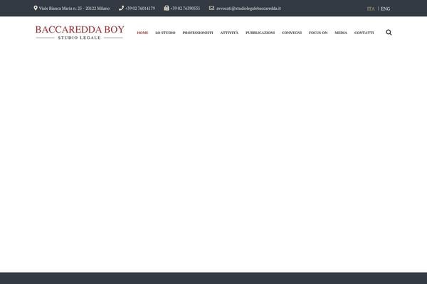
Task: Open the Focus On menu
Action: tap(318, 33)
